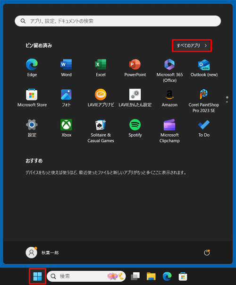Open Microsoft Store from the taskbar
Image resolution: width=236 pixels, height=285 pixels.
(x=183, y=276)
